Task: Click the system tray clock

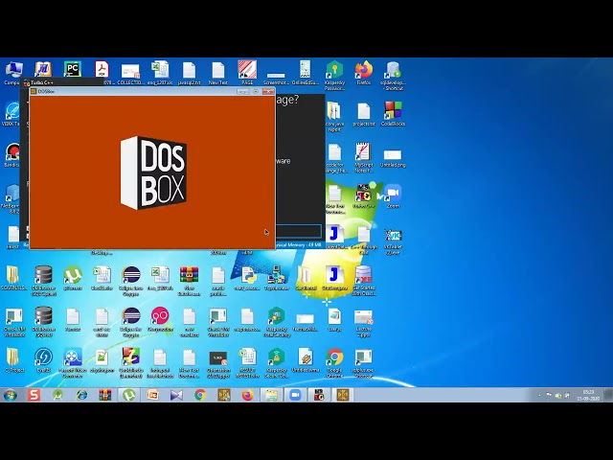Action: 588,395
